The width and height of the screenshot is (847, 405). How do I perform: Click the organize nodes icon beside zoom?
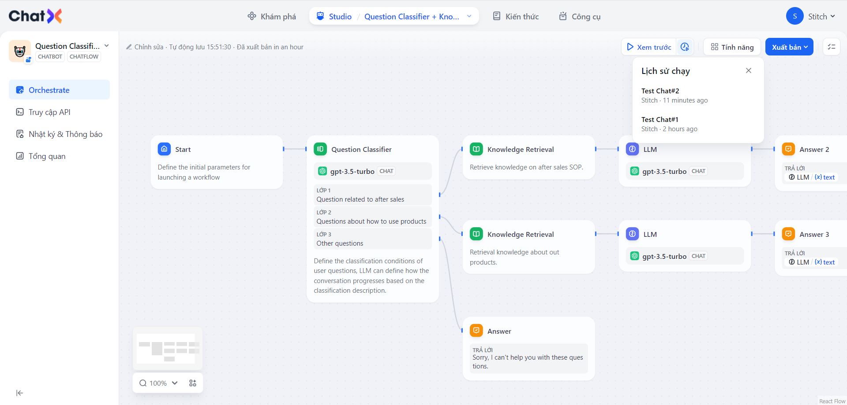(193, 383)
